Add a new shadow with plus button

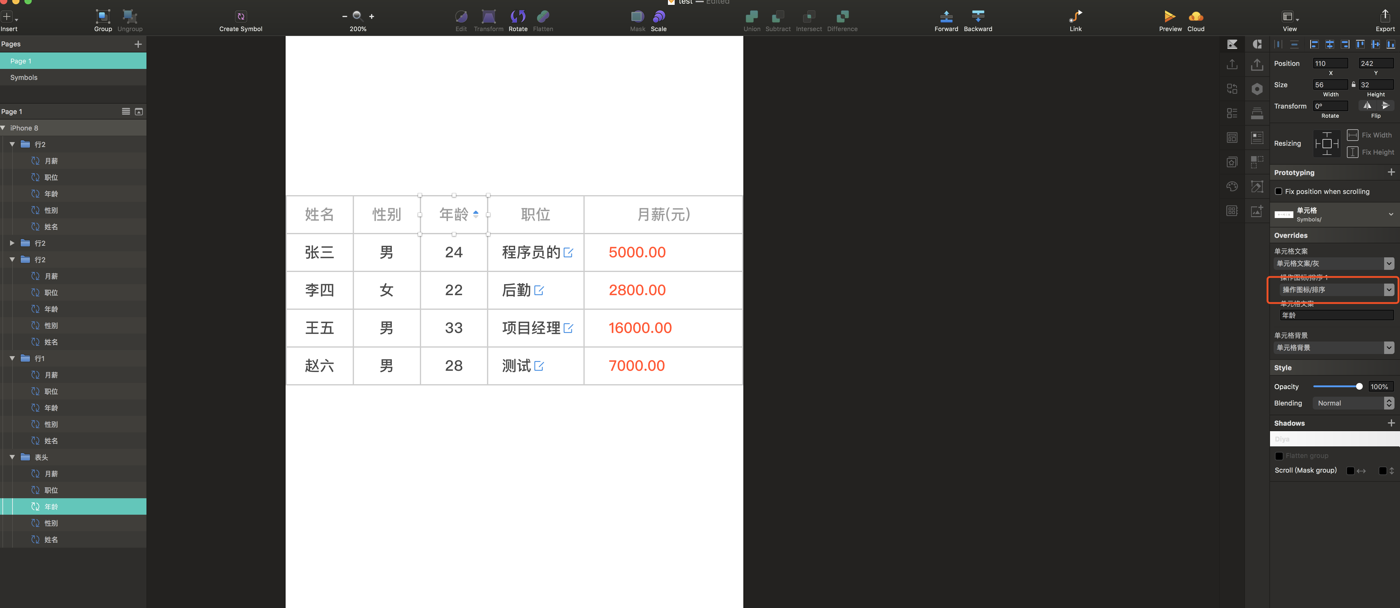click(x=1391, y=423)
